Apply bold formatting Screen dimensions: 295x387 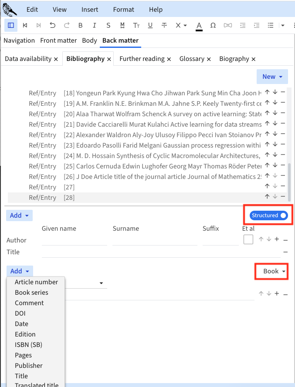(x=81, y=25)
